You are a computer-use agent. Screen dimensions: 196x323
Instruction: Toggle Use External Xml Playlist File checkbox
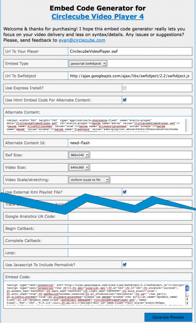coord(125,192)
